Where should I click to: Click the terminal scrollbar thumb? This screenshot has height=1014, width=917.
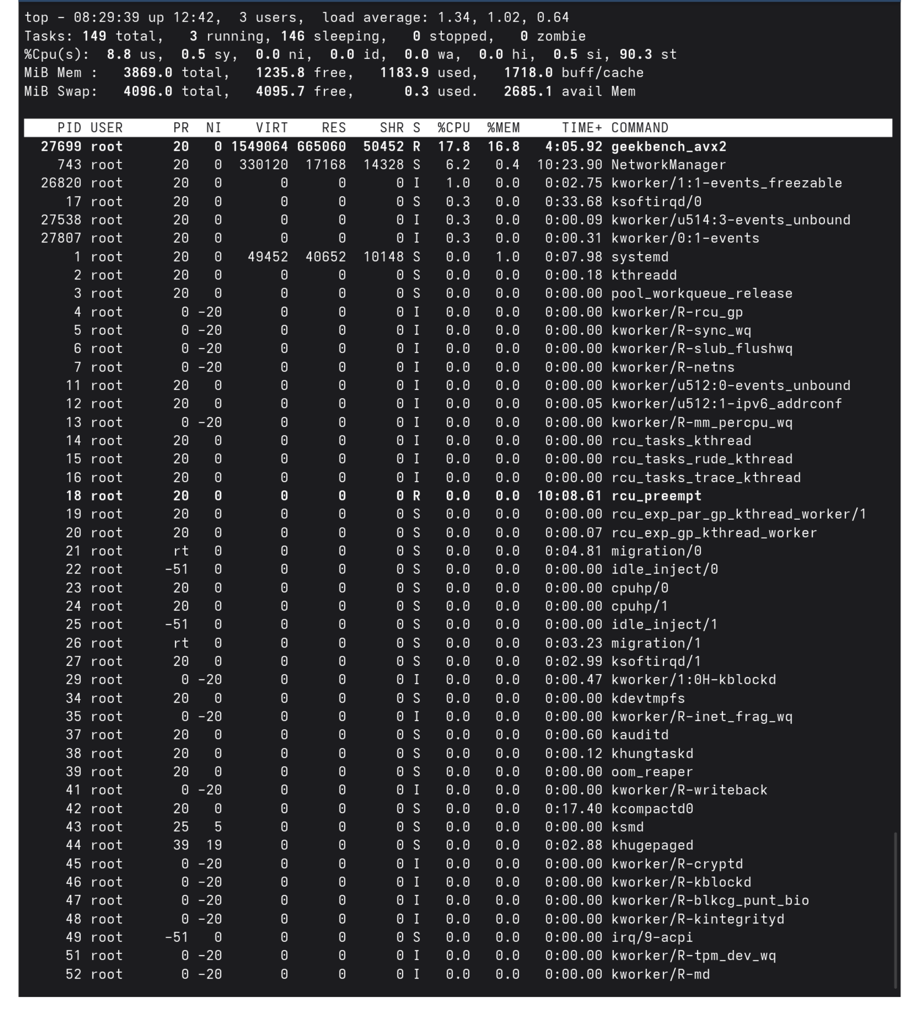point(895,911)
